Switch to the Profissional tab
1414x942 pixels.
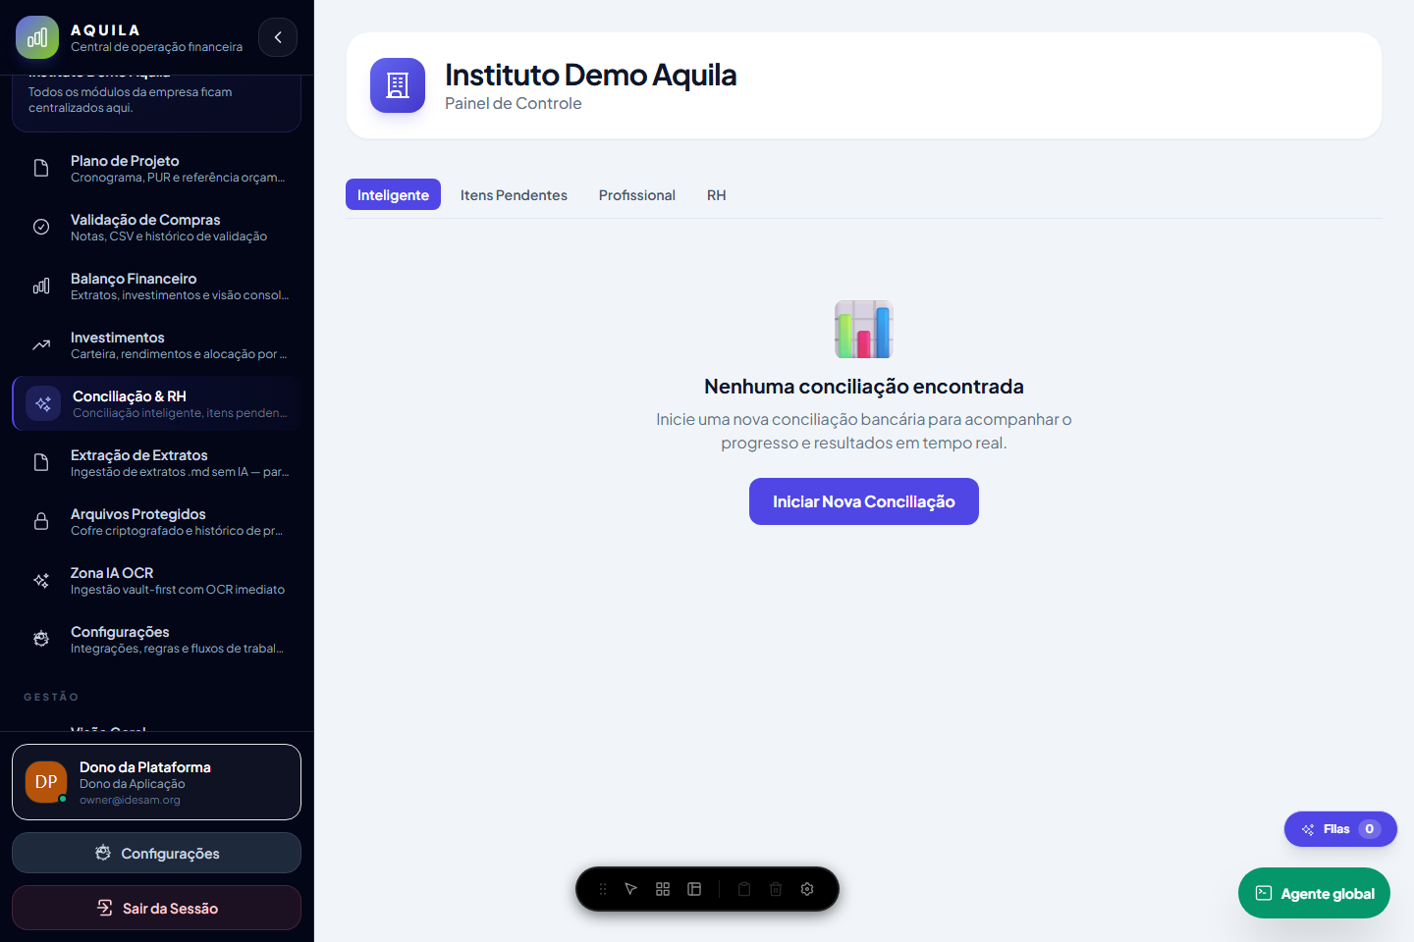coord(637,194)
